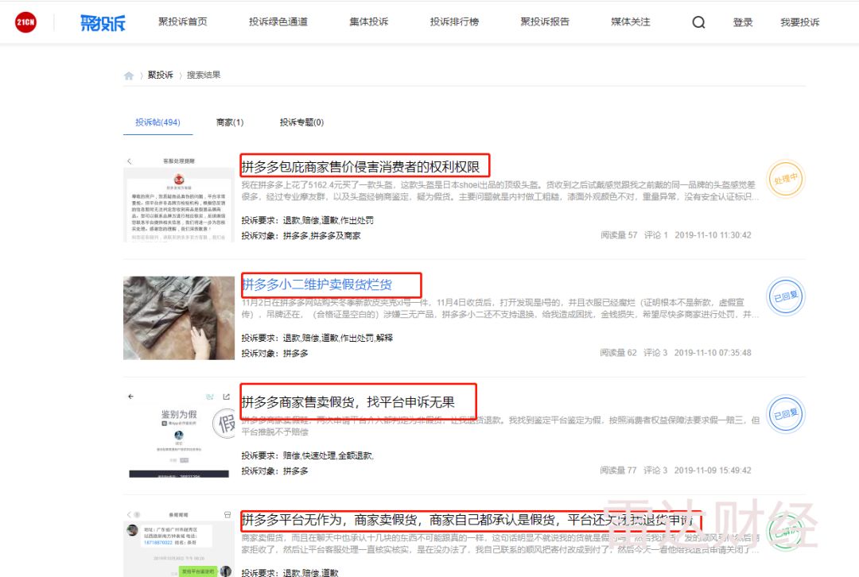Click 投诉要求: 赔偿,快速处理,全额退款 line
859x577 pixels.
point(307,455)
